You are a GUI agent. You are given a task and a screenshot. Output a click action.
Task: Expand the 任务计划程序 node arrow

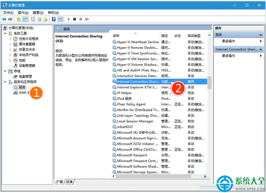click(10, 39)
